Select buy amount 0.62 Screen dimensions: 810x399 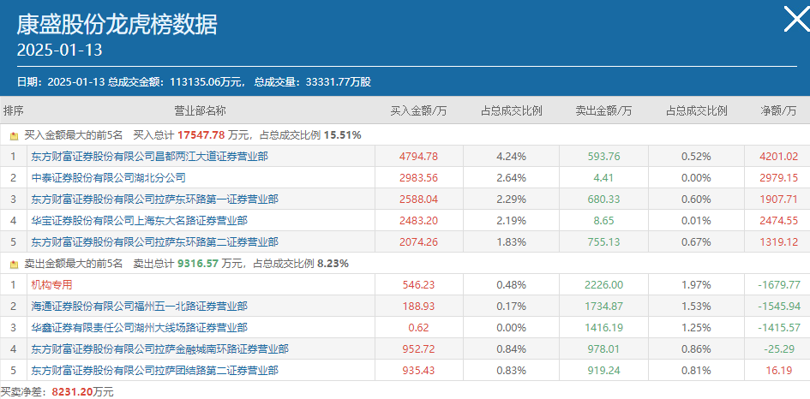click(x=418, y=328)
